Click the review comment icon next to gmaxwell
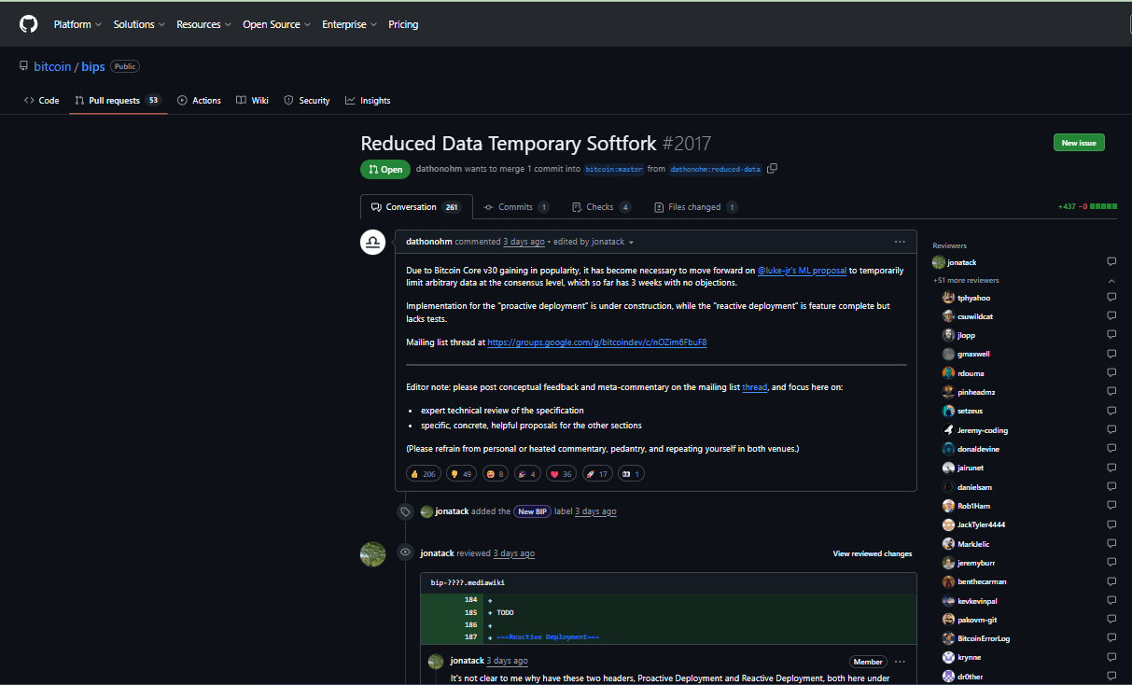1132x685 pixels. pyautogui.click(x=1111, y=355)
